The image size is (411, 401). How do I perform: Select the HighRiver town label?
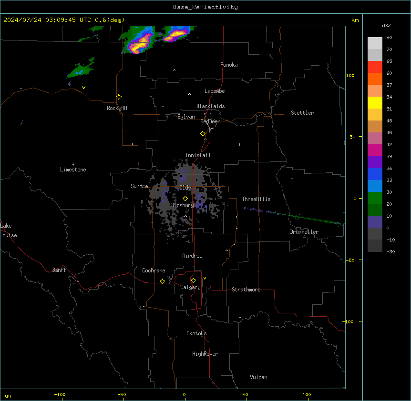(x=205, y=354)
